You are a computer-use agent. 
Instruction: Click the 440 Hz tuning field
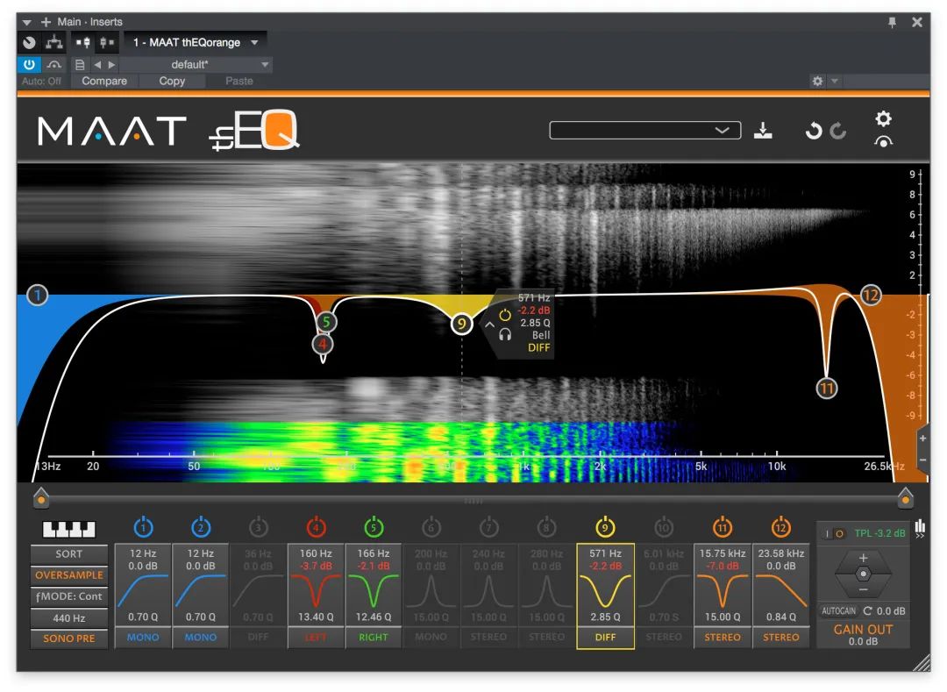click(x=69, y=617)
